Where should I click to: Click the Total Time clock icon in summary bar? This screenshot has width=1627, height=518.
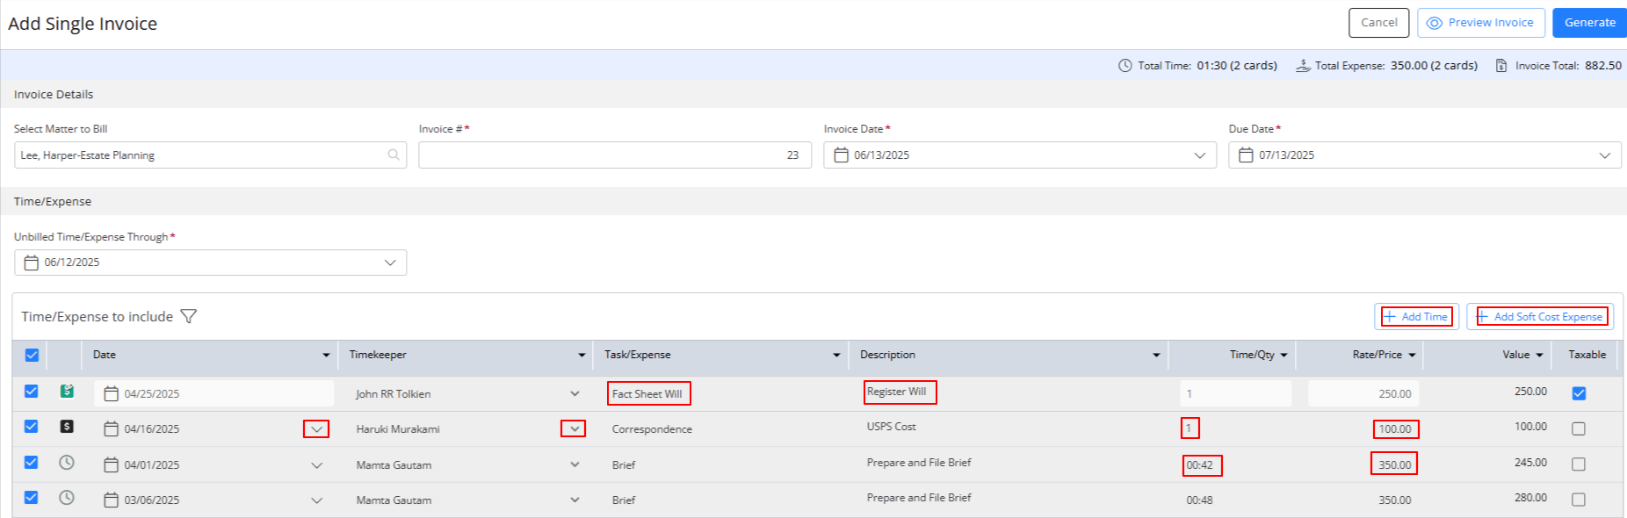coord(1125,66)
